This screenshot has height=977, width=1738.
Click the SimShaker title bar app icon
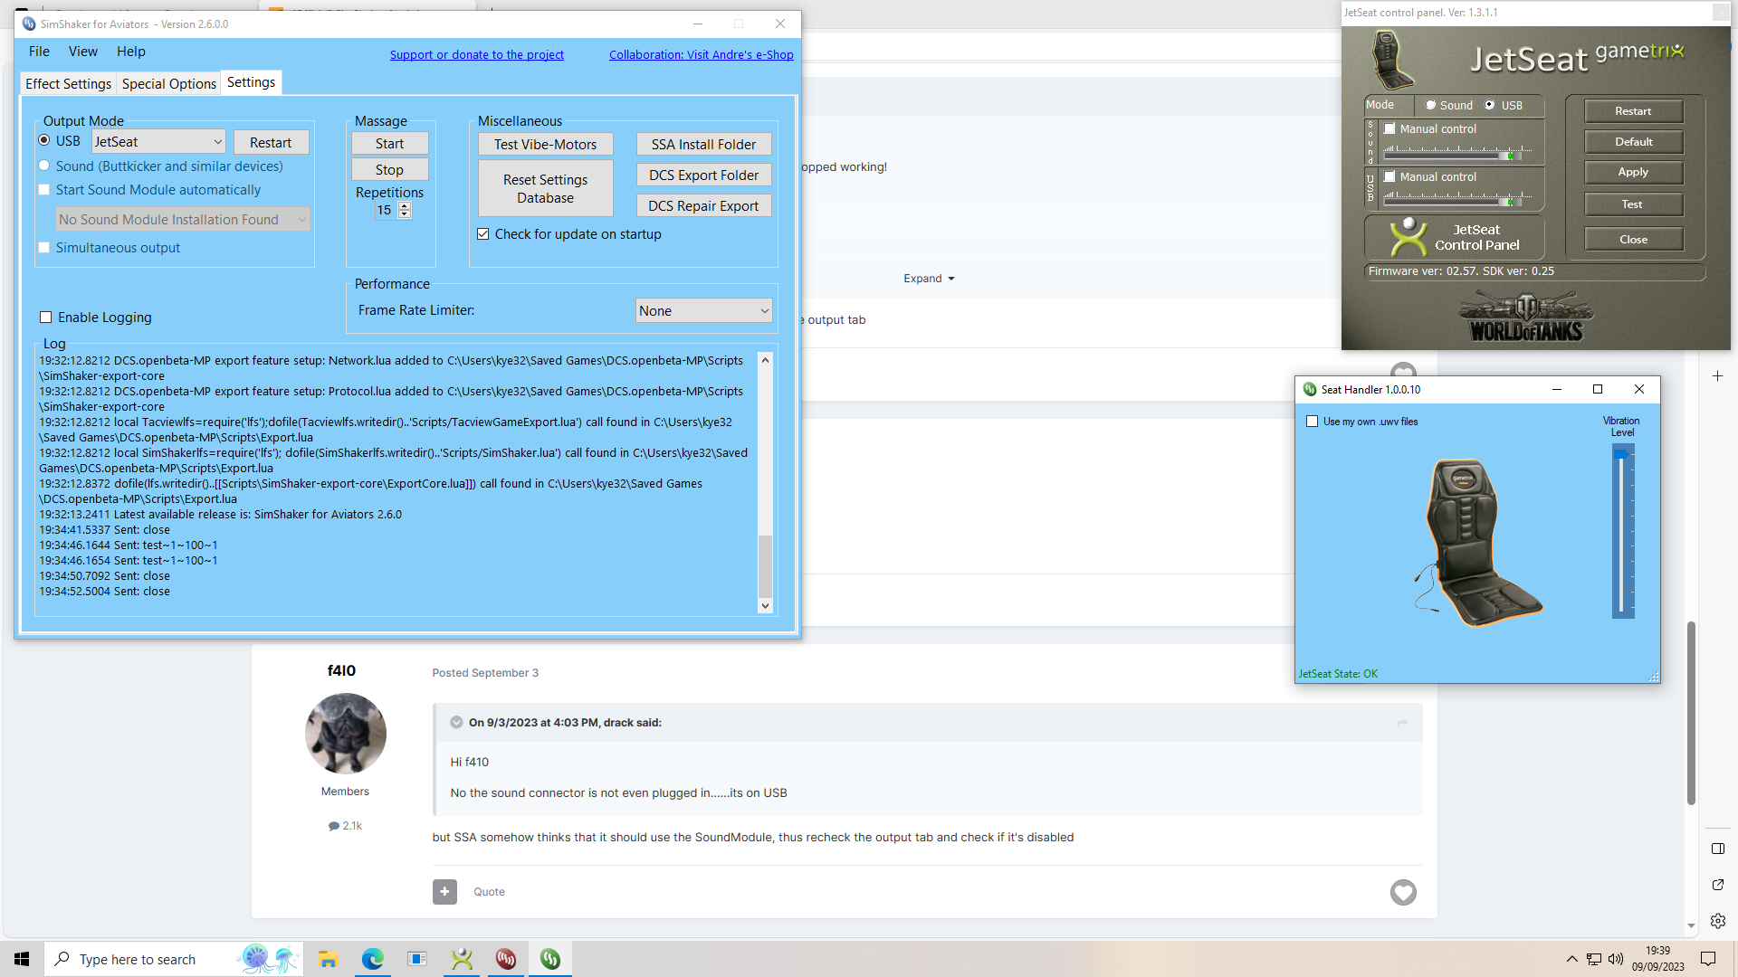29,24
